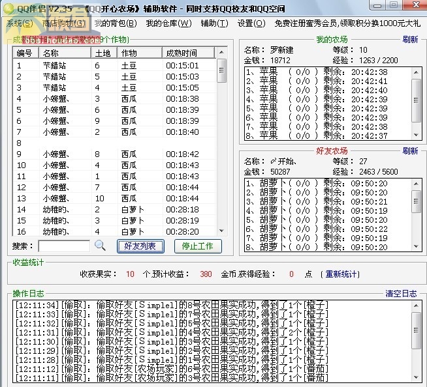Open the 我的背包(B) menu
Image resolution: width=427 pixels, height=387 pixels.
(116, 23)
